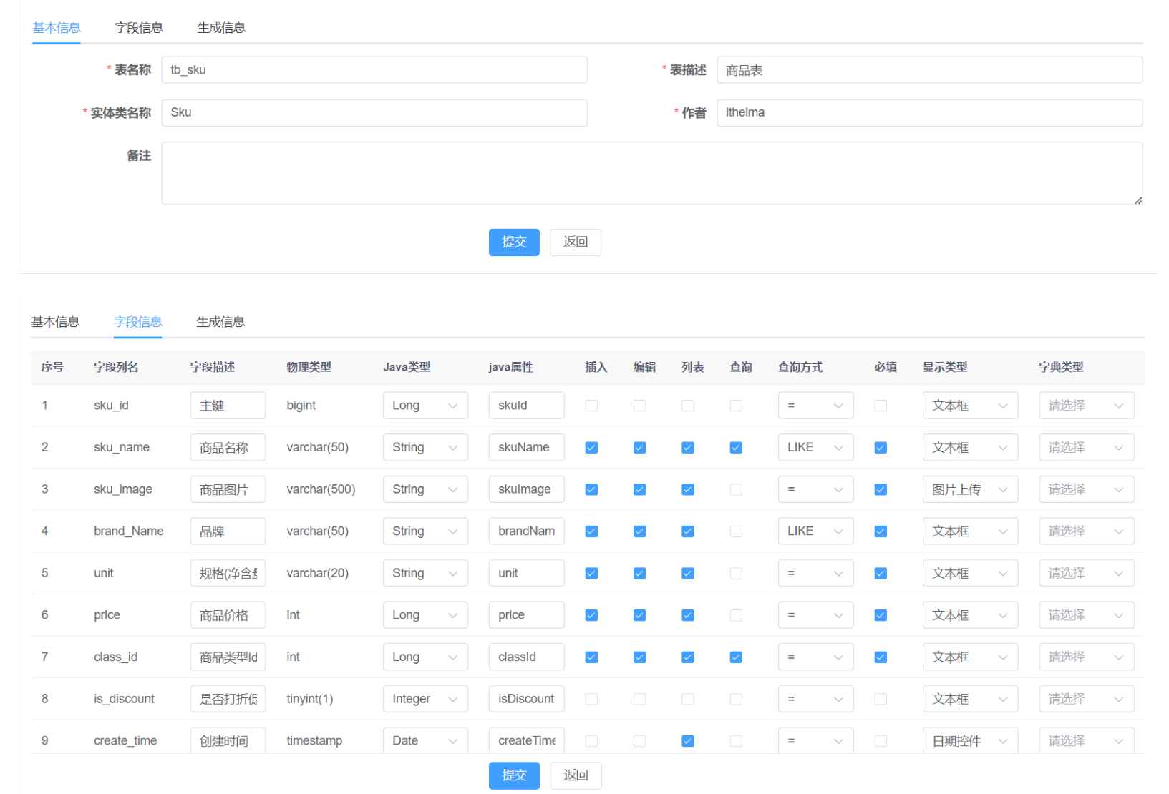Uncheck the 列表 checkbox for create_time
This screenshot has height=794, width=1169.
[687, 740]
